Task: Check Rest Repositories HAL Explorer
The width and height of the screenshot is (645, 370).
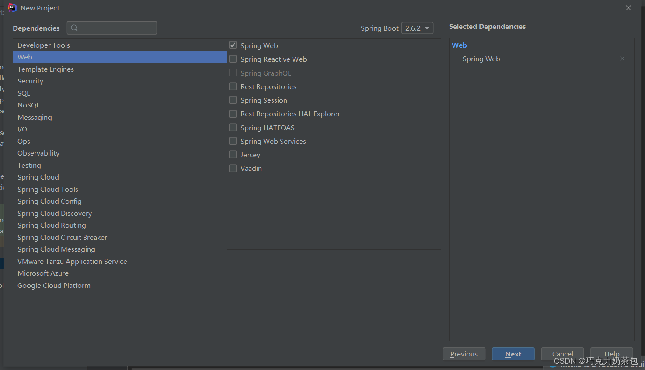Action: (x=233, y=114)
